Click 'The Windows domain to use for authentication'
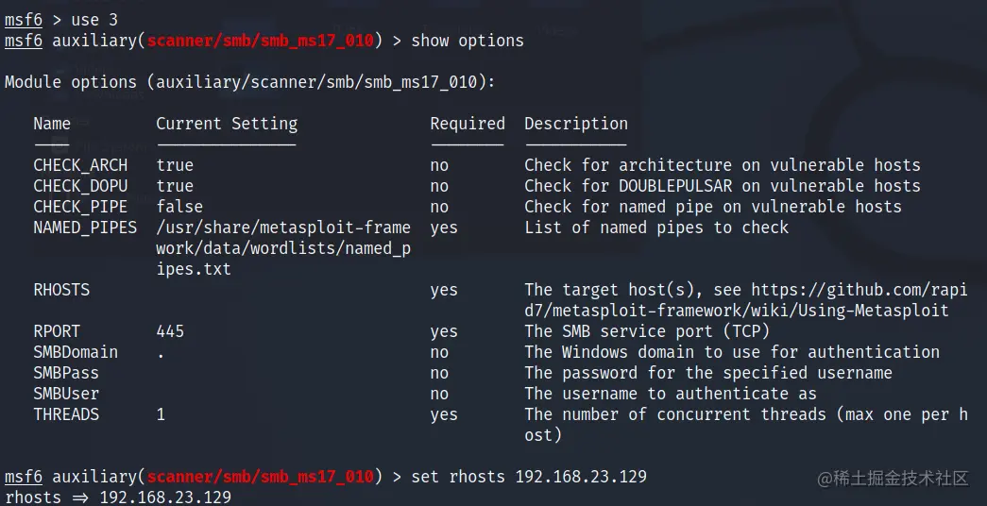The width and height of the screenshot is (987, 506). 732,352
